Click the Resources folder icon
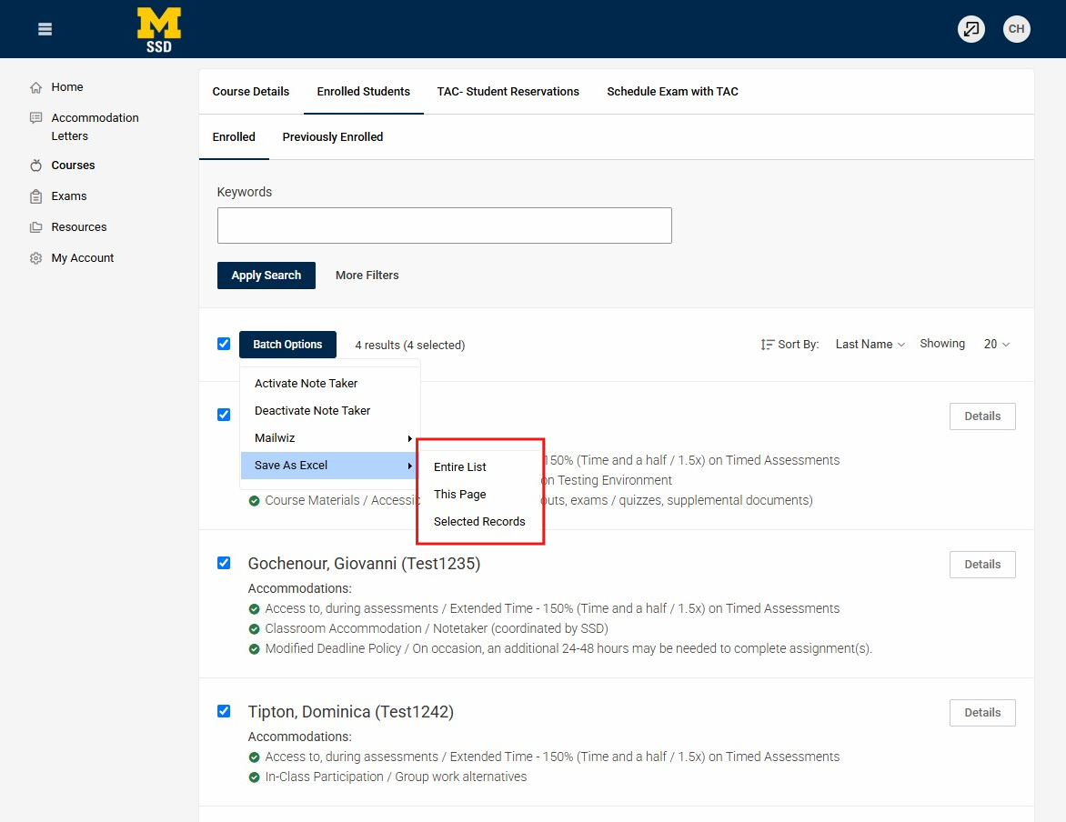 click(36, 227)
